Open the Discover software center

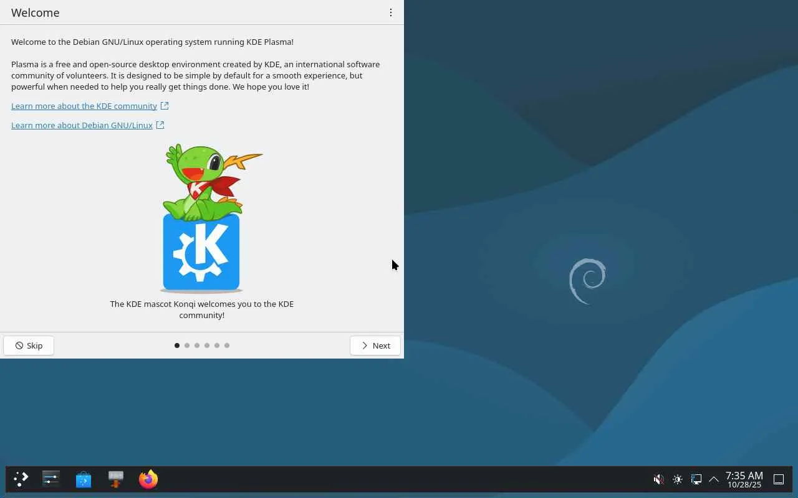[x=84, y=479]
